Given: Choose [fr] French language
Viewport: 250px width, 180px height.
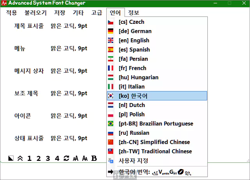Looking at the screenshot, I should point(157,68).
